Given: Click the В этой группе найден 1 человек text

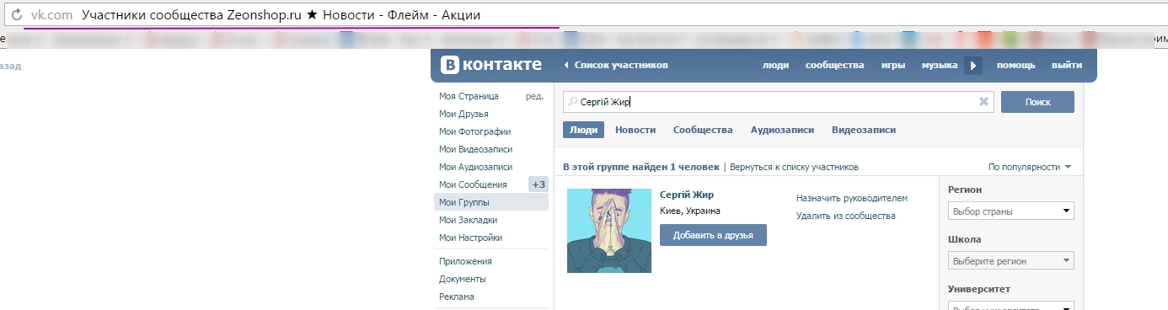Looking at the screenshot, I should 641,167.
